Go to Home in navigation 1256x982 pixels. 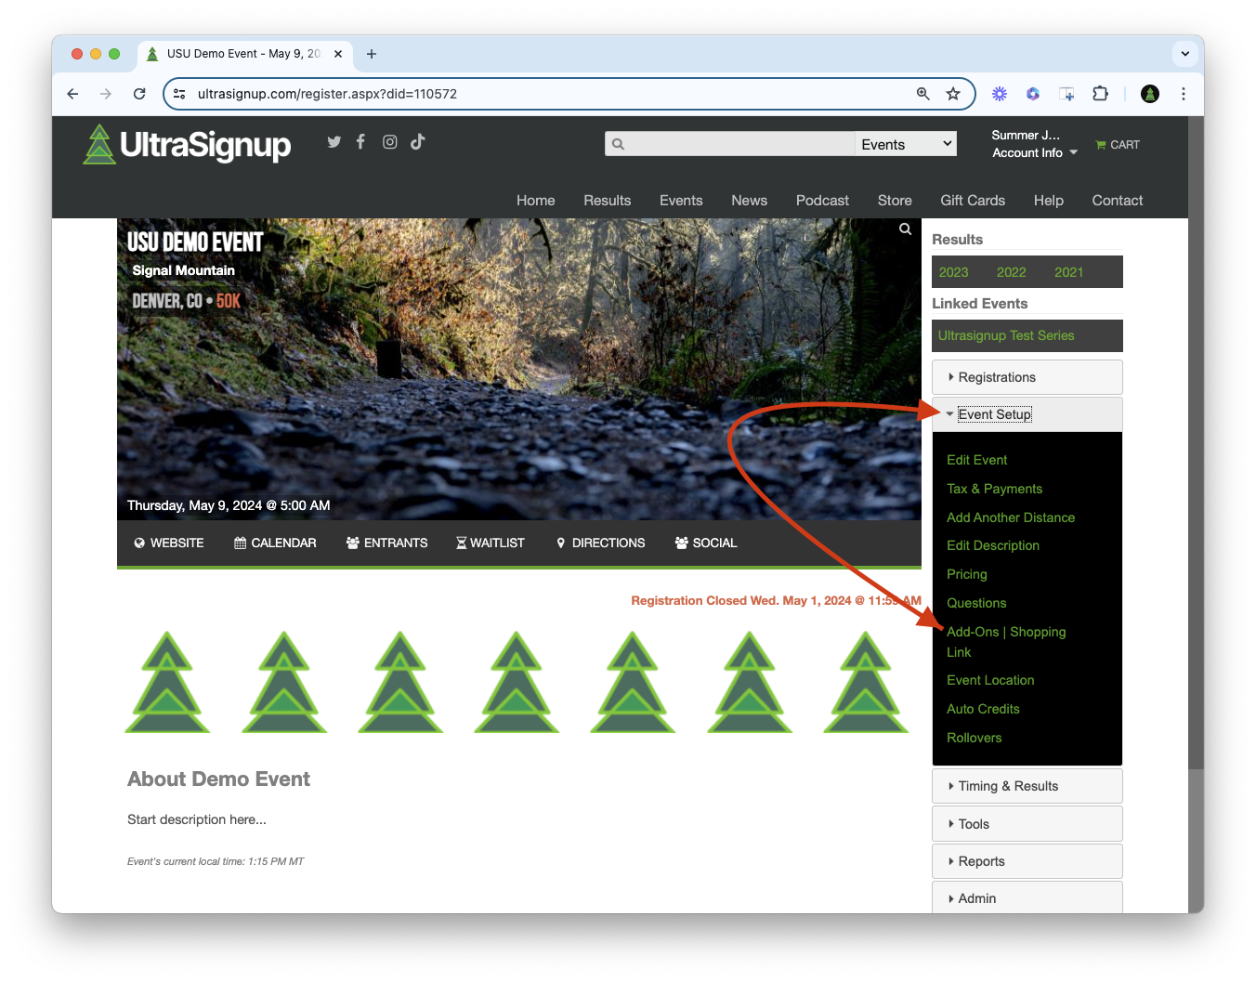click(x=536, y=201)
